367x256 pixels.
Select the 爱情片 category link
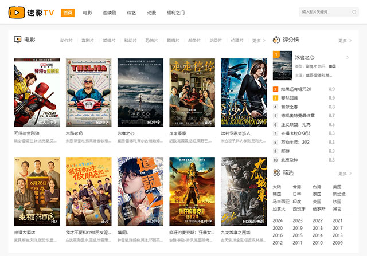(x=109, y=41)
